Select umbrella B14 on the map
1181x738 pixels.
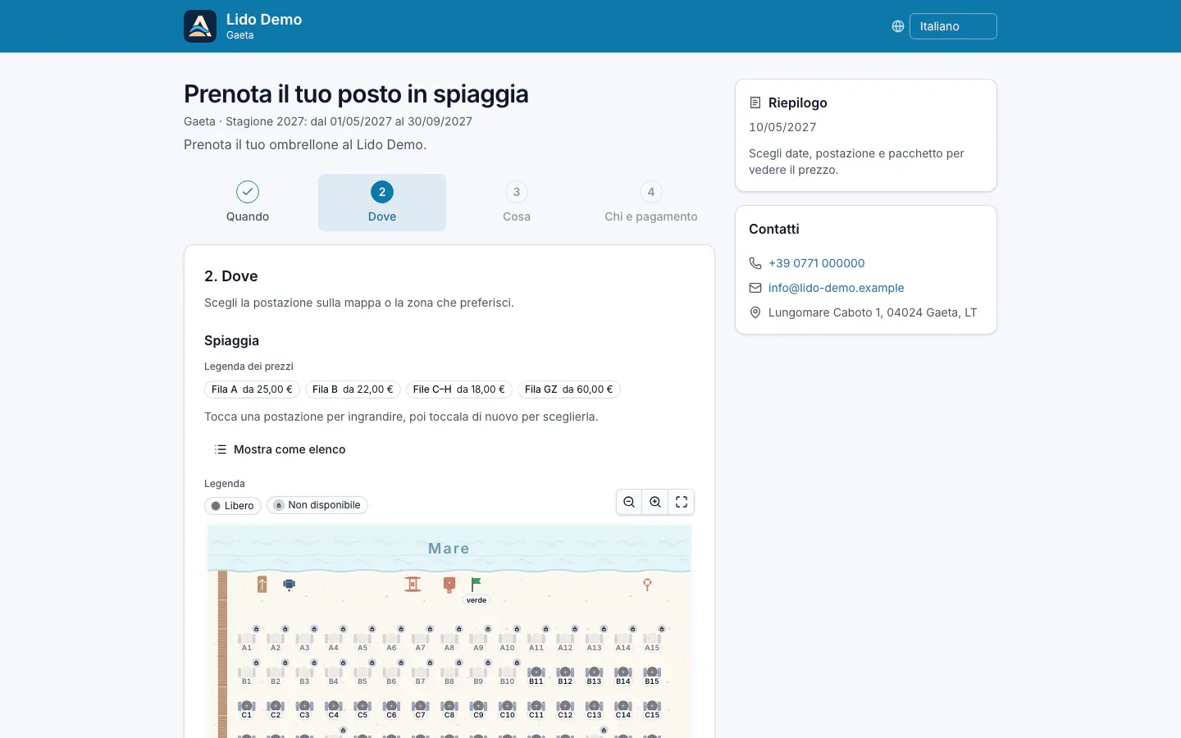pyautogui.click(x=623, y=675)
